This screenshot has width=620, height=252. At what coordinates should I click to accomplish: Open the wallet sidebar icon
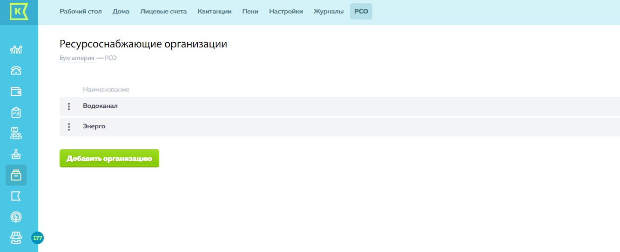coord(16,91)
